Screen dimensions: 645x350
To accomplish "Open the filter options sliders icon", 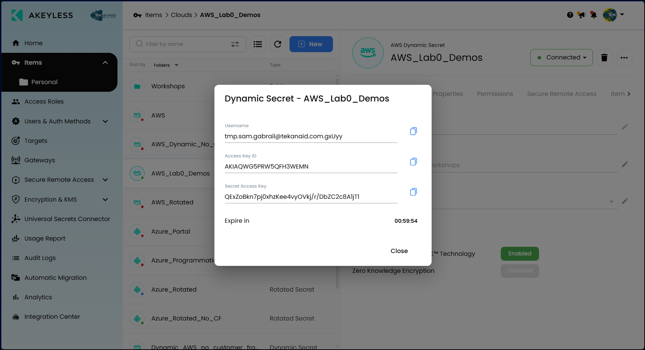I will (x=235, y=44).
